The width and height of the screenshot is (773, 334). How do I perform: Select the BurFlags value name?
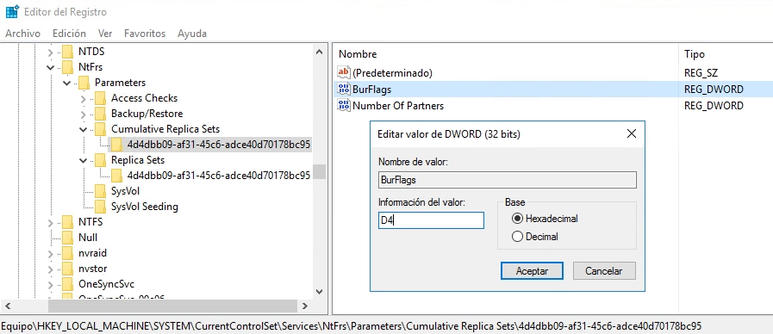point(372,90)
